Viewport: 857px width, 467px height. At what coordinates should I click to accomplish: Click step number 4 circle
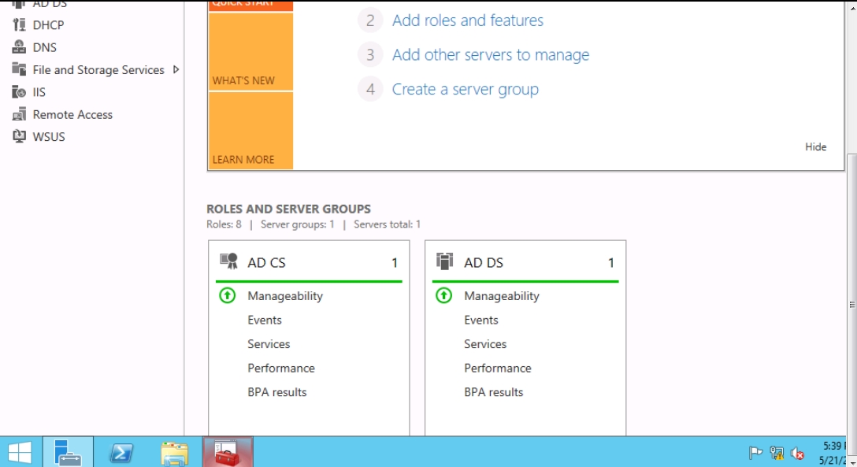[x=370, y=89]
